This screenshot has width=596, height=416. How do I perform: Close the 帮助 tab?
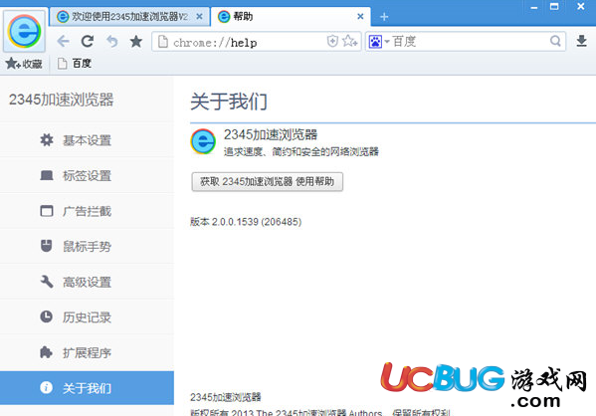click(360, 16)
